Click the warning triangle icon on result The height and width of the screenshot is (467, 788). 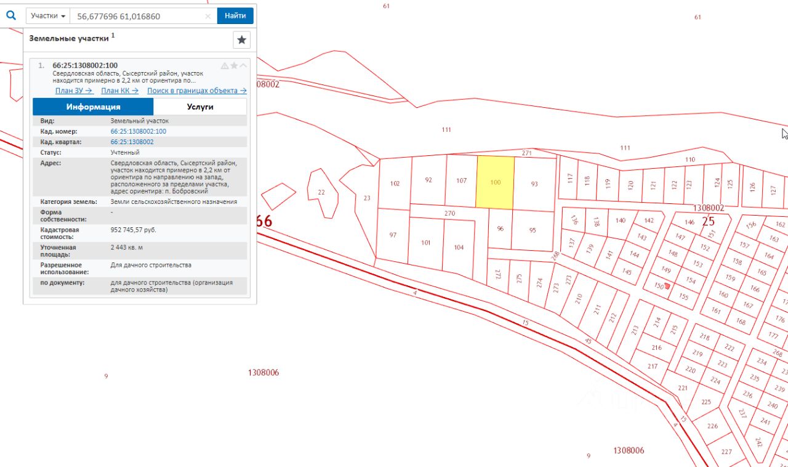(x=225, y=65)
